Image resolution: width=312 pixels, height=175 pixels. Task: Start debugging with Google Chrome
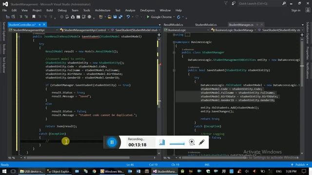click(159, 17)
